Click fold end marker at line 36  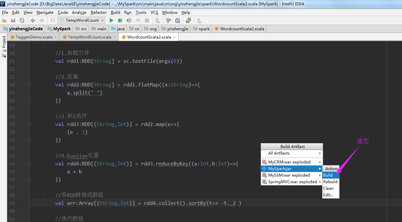(x=29, y=180)
